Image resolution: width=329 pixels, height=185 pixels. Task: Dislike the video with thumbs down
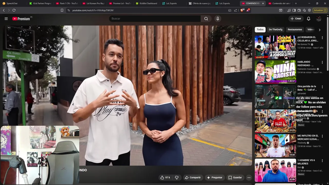[177, 178]
